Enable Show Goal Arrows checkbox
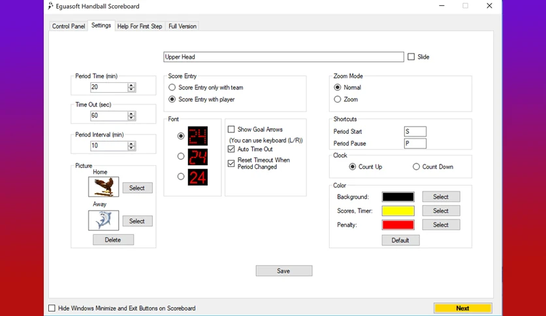The height and width of the screenshot is (316, 546). click(x=231, y=129)
